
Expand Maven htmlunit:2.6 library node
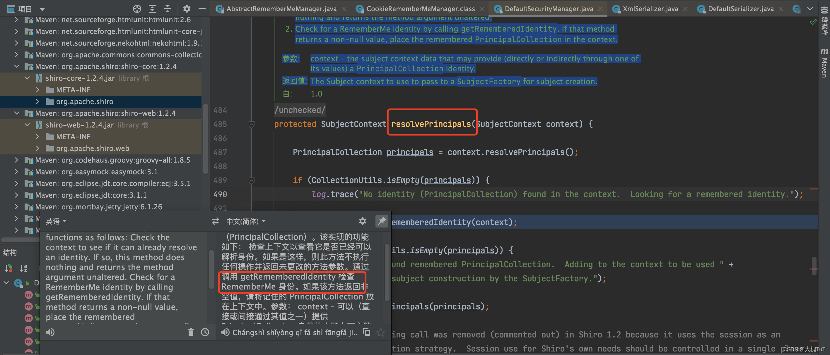[16, 20]
